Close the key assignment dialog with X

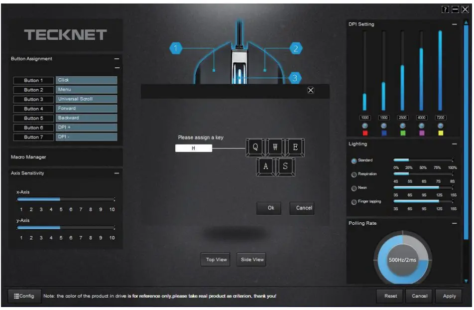(311, 90)
